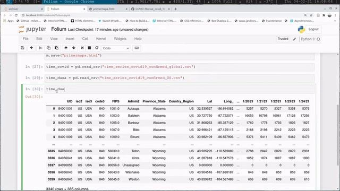Open the HTML element bookmark

pos(83,21)
